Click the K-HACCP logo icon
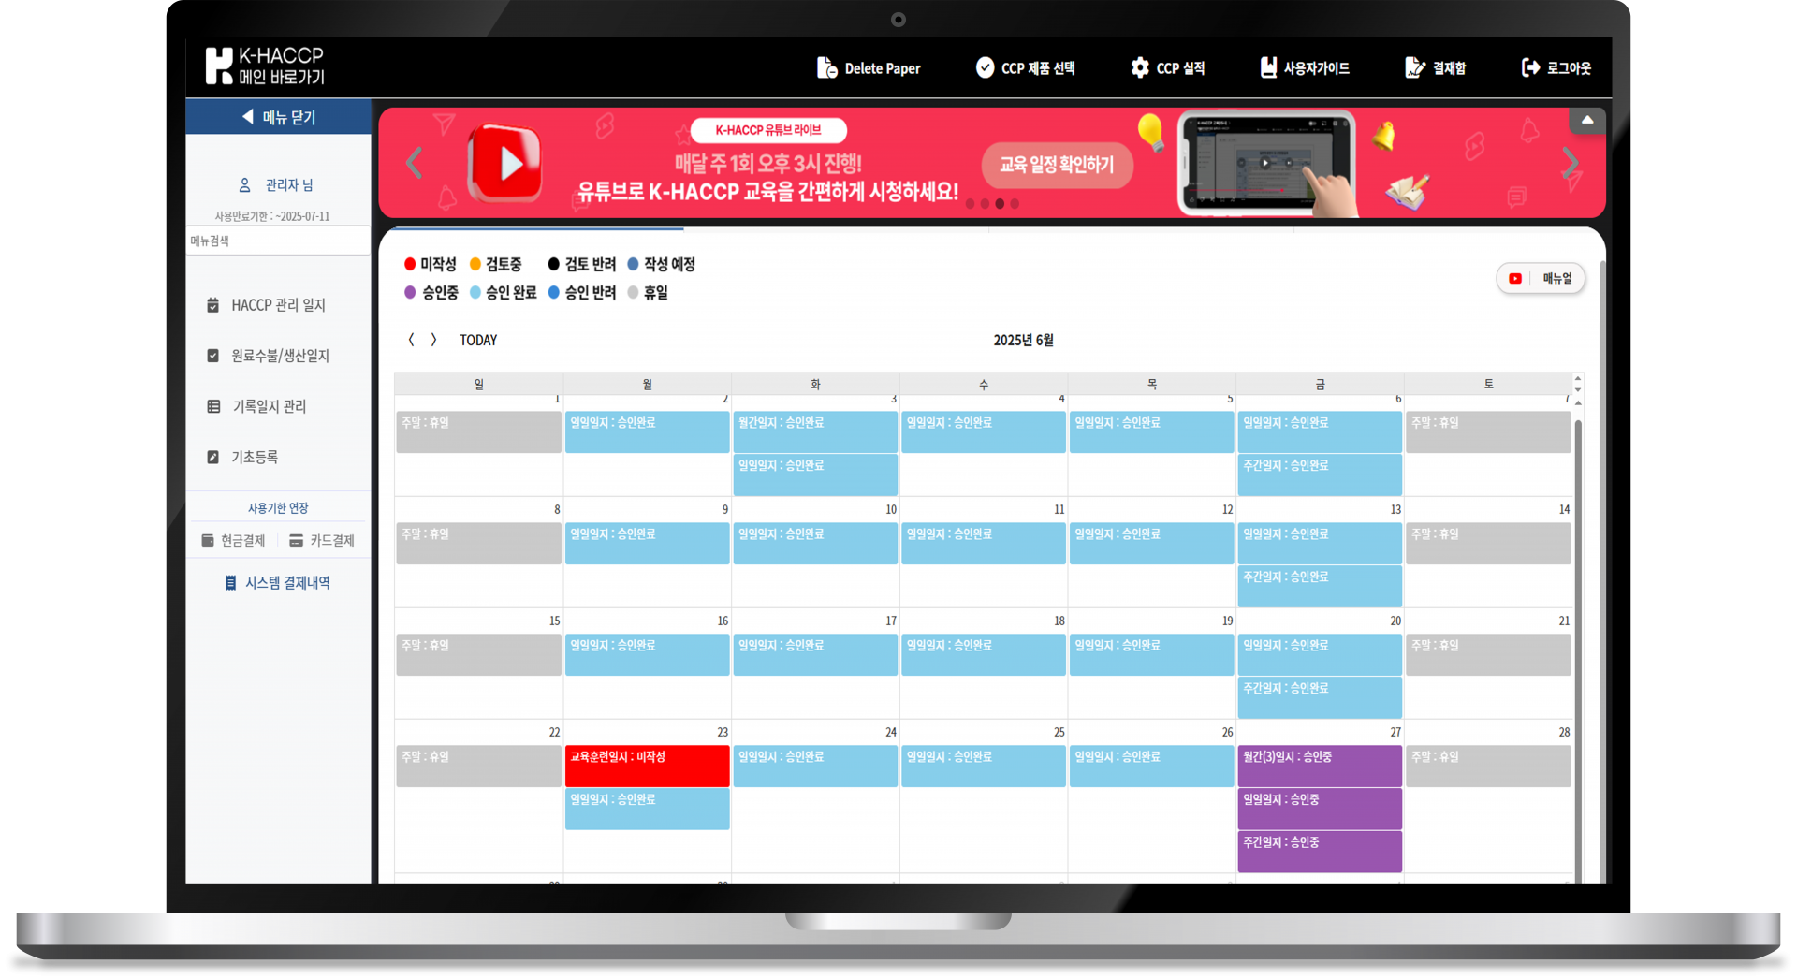Viewport: 1797px width, 979px height. coord(218,66)
